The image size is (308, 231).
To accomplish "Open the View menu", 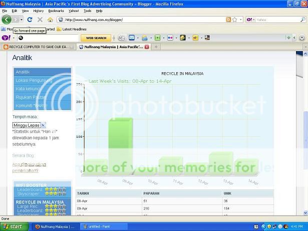I will click(25, 11).
